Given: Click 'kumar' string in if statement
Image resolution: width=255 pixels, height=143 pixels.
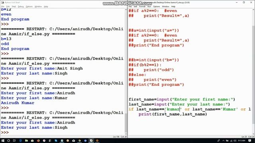Looking at the screenshot, I should 173,109.
